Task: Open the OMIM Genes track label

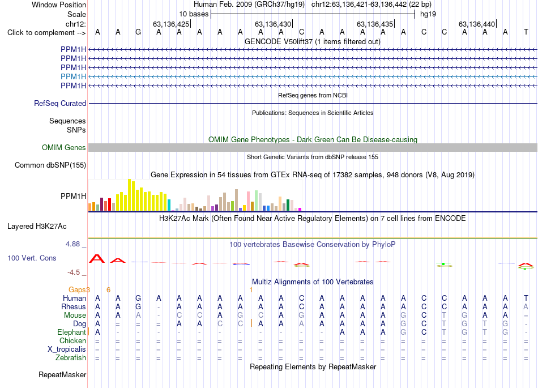Action: tap(64, 147)
